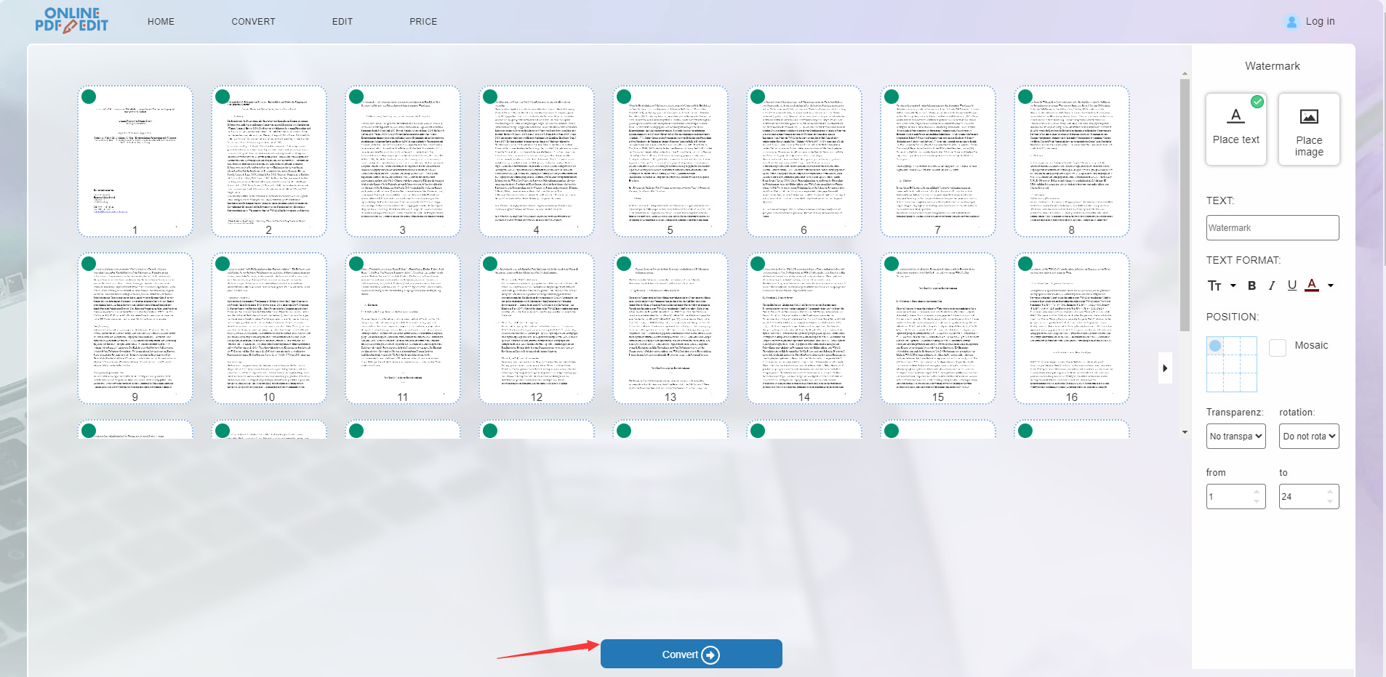This screenshot has height=677, width=1386.
Task: Click the user profile icon
Action: click(x=1291, y=22)
